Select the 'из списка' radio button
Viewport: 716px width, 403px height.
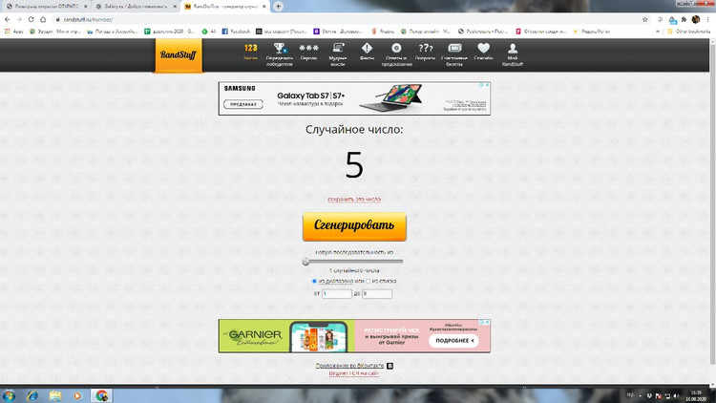(369, 281)
